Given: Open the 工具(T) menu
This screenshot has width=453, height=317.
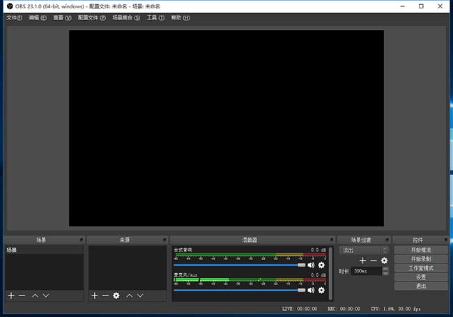Looking at the screenshot, I should click(x=155, y=17).
